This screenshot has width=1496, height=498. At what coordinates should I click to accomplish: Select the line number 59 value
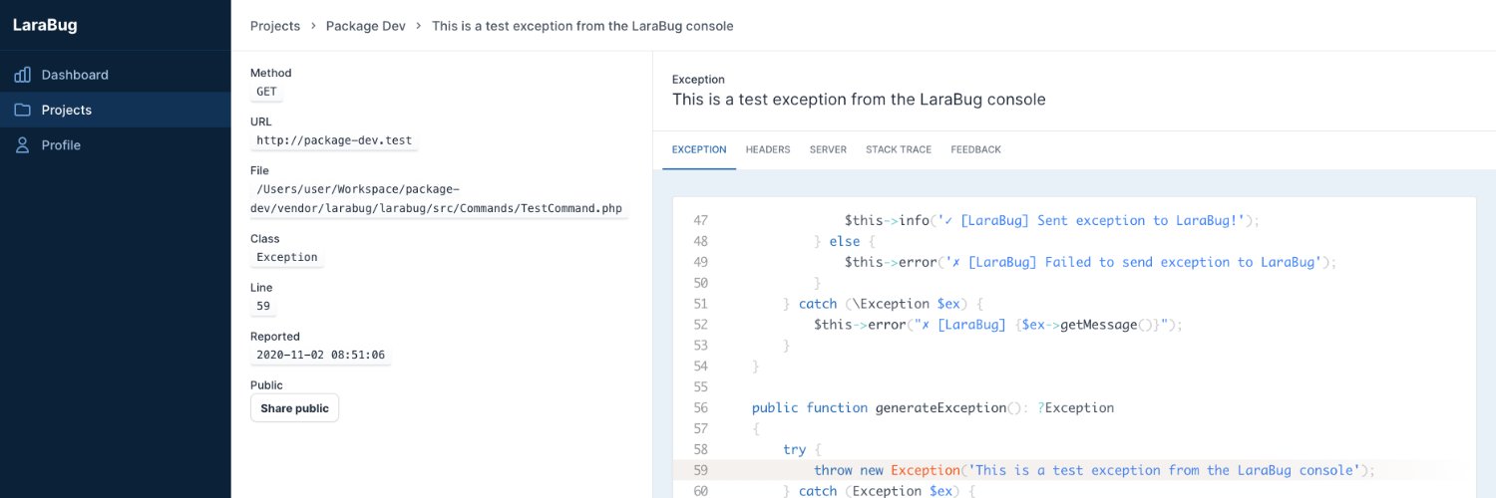[x=263, y=306]
